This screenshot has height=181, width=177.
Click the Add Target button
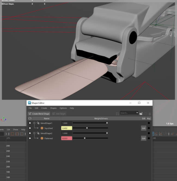point(59,114)
